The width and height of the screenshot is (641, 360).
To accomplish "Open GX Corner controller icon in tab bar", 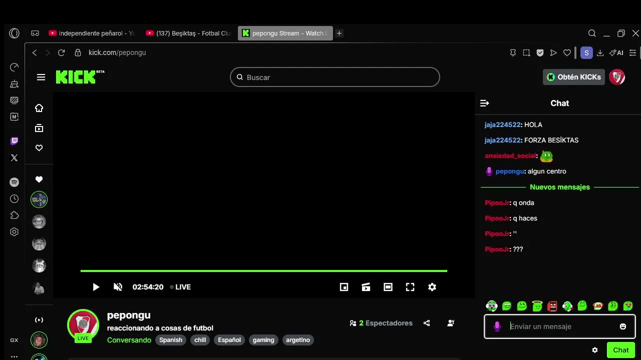I will tap(35, 33).
